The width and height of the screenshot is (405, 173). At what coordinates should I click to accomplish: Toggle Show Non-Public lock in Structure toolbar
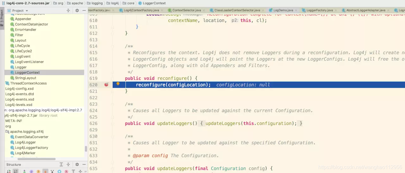coord(45,171)
